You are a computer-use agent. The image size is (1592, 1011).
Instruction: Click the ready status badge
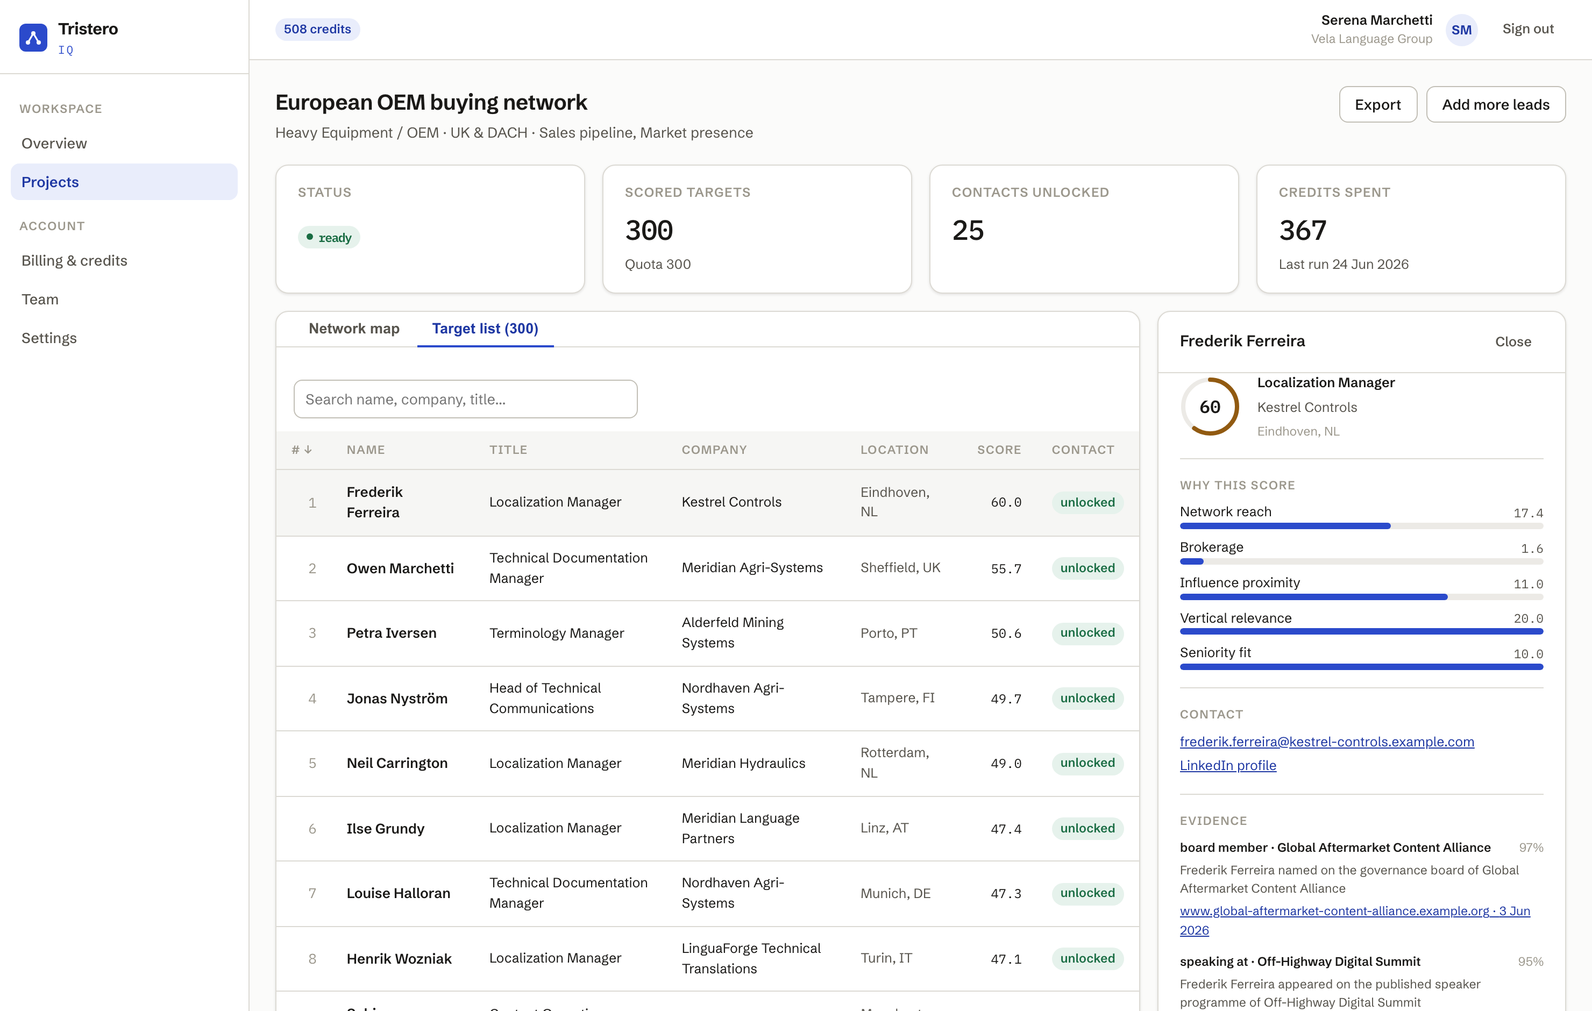coord(329,237)
